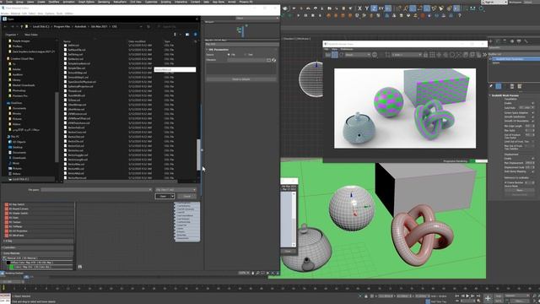Open Rendering menu in main menu bar
This screenshot has width=540, height=304.
click(104, 2)
